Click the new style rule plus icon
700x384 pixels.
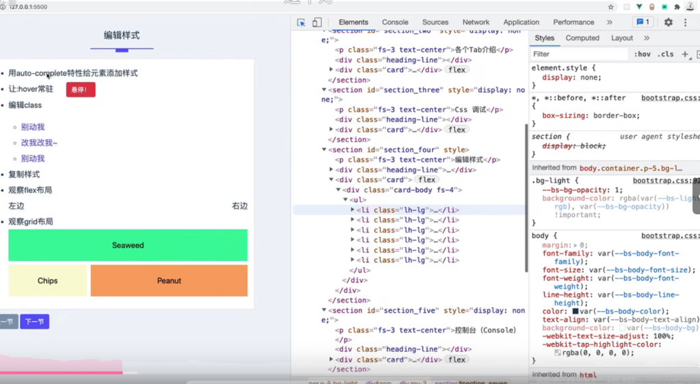click(685, 55)
